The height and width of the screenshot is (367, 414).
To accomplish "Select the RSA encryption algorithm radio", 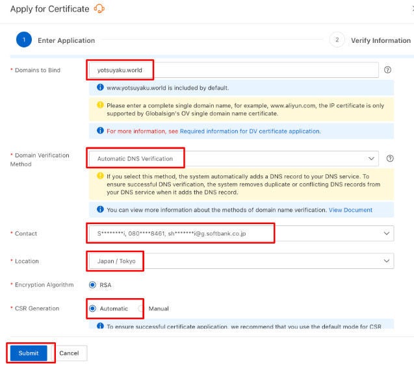I will [92, 285].
